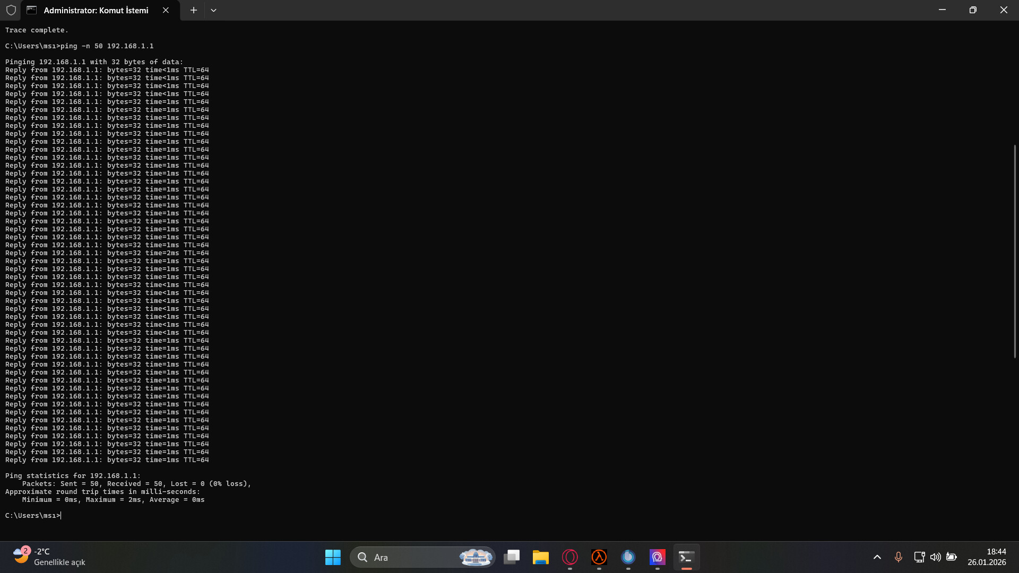Click the 'Minimum = 0ms, Maximum = 2ms' line

113,500
